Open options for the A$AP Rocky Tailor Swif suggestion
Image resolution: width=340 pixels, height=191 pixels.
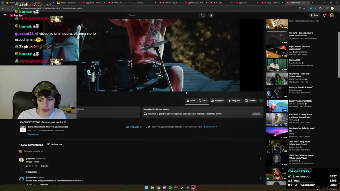point(318,74)
